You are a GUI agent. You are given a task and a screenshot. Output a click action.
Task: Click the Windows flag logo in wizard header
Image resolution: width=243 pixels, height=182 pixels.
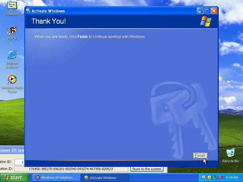(206, 21)
